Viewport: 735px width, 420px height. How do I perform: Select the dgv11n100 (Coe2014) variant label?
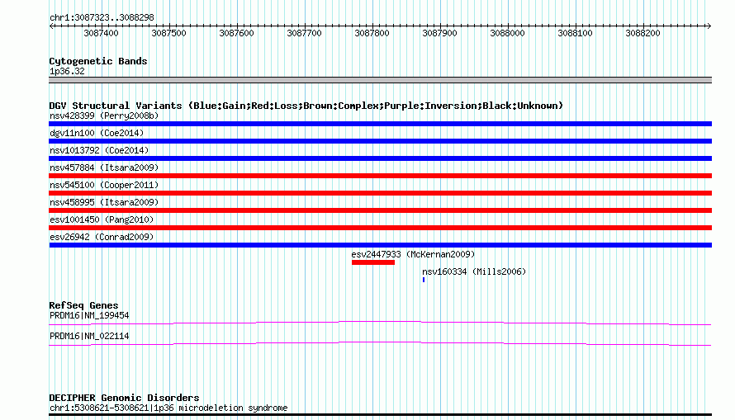97,133
